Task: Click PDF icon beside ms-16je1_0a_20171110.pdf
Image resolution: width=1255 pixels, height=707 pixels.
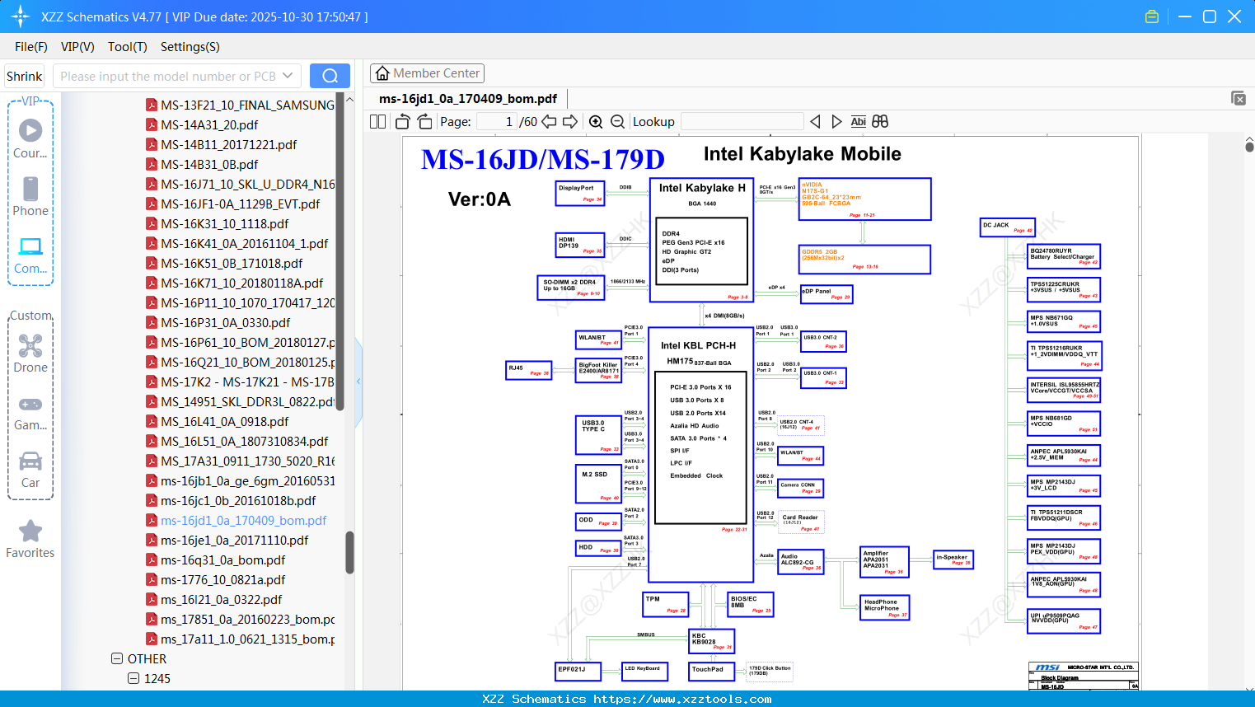Action: 152,541
